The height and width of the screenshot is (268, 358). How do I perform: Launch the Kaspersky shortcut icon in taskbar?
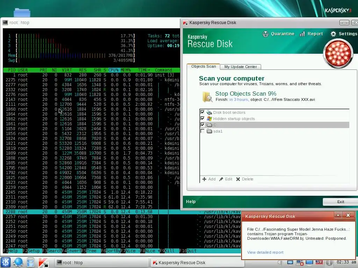(x=43, y=262)
